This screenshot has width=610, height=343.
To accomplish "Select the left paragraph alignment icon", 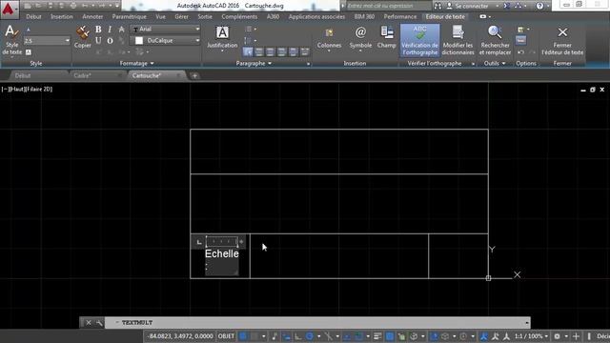I will (258, 51).
